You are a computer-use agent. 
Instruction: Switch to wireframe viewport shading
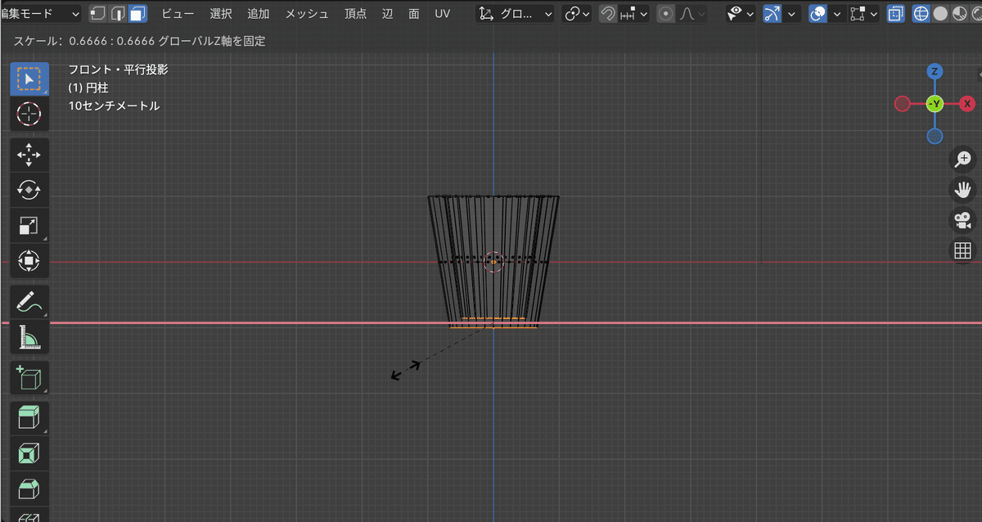click(x=921, y=14)
